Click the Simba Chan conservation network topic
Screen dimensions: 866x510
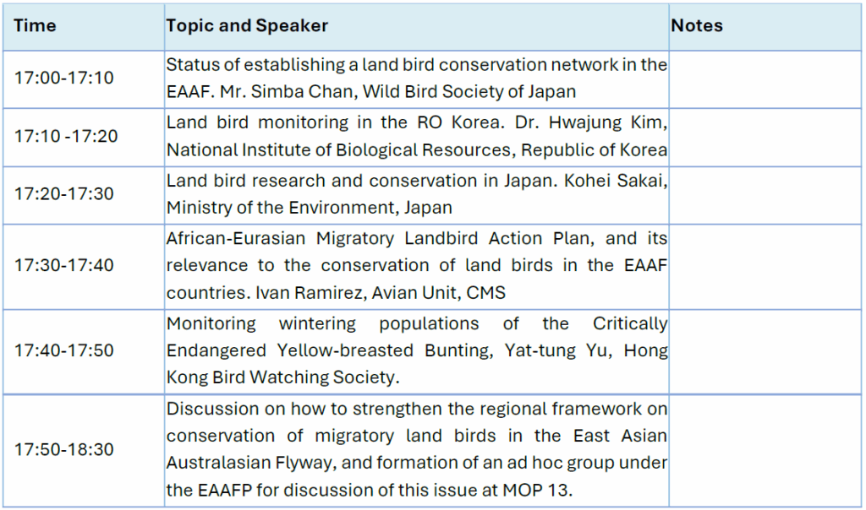pos(416,79)
